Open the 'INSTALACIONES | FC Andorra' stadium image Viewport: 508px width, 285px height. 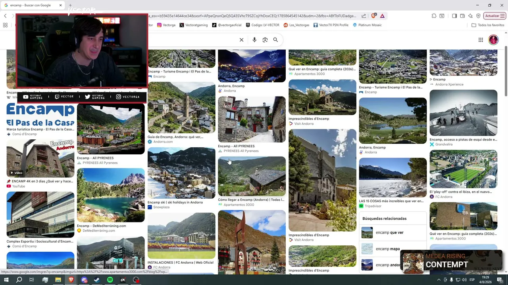coord(181,236)
